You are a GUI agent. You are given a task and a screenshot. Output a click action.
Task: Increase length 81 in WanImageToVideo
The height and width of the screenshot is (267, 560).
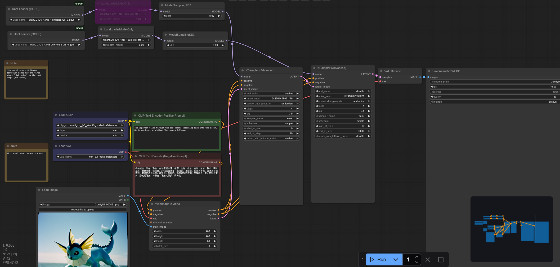pos(215,241)
